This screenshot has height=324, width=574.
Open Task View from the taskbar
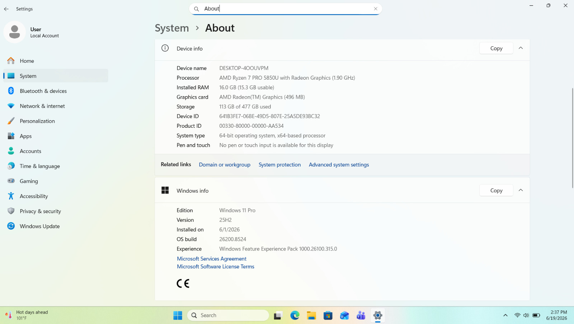(278, 315)
